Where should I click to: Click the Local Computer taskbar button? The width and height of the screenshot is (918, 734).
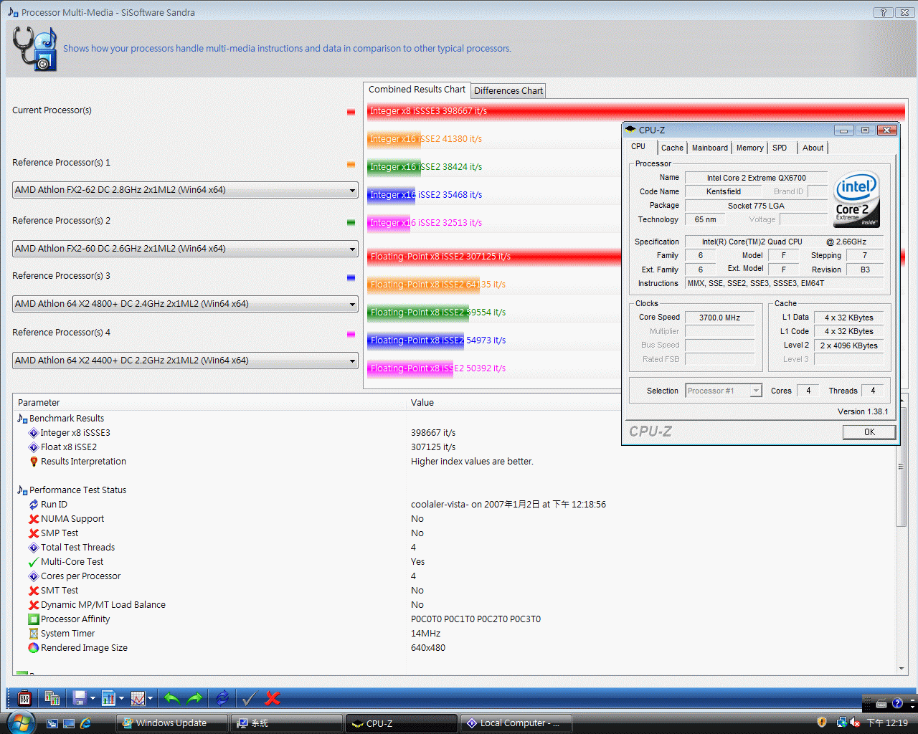(x=516, y=723)
